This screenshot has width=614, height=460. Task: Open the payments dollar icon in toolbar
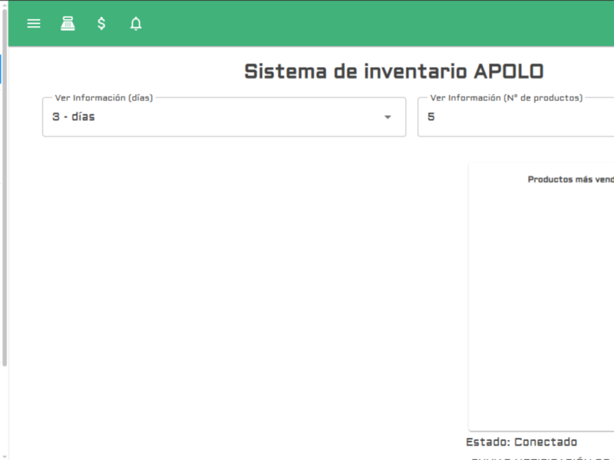tap(101, 23)
